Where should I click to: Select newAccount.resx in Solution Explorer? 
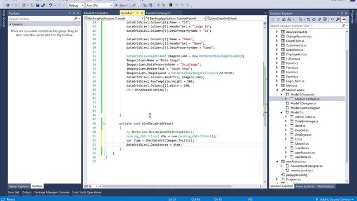point(301,170)
